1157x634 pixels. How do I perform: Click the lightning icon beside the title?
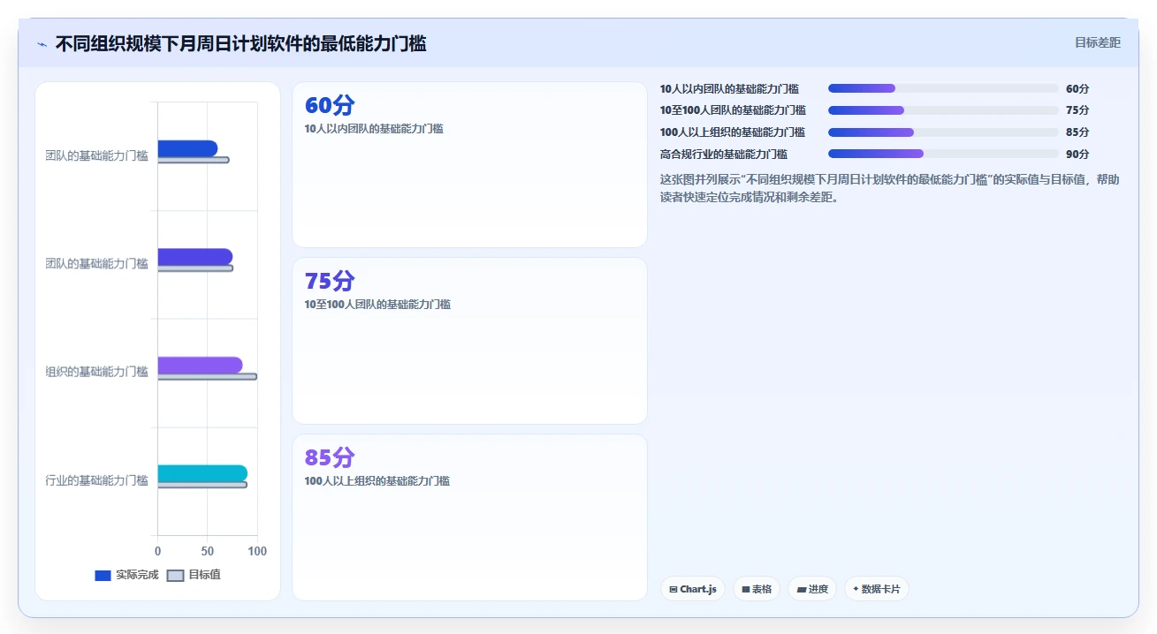click(42, 44)
